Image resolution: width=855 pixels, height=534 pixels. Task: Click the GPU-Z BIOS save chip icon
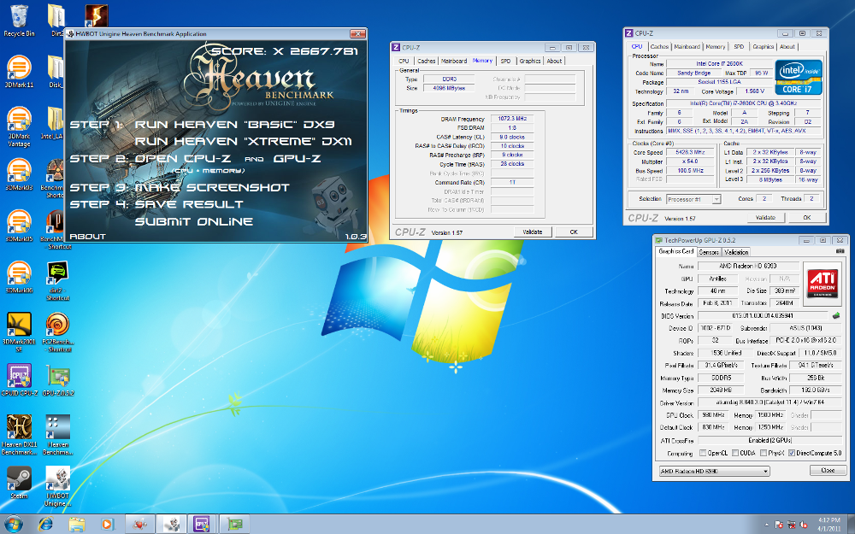pos(836,315)
